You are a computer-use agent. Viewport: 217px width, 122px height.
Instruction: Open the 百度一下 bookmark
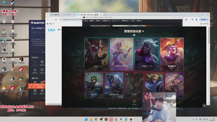coord(51,24)
